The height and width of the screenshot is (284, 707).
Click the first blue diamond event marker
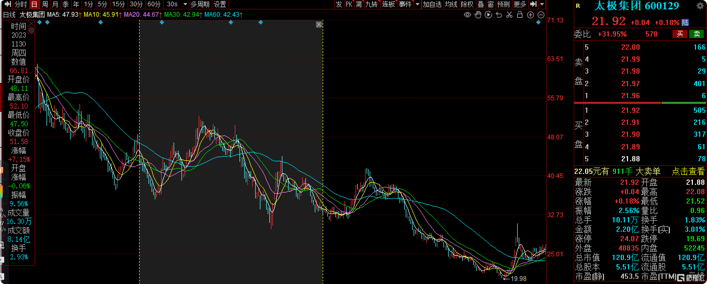pyautogui.click(x=39, y=22)
